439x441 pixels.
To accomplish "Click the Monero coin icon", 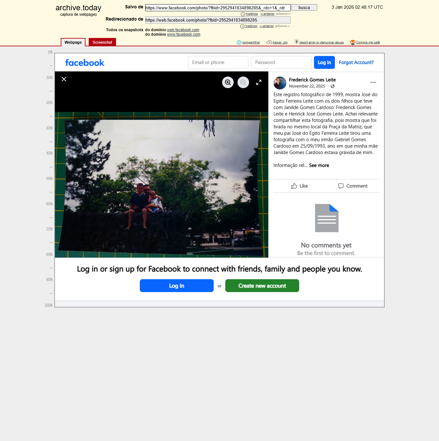I will 353,42.
